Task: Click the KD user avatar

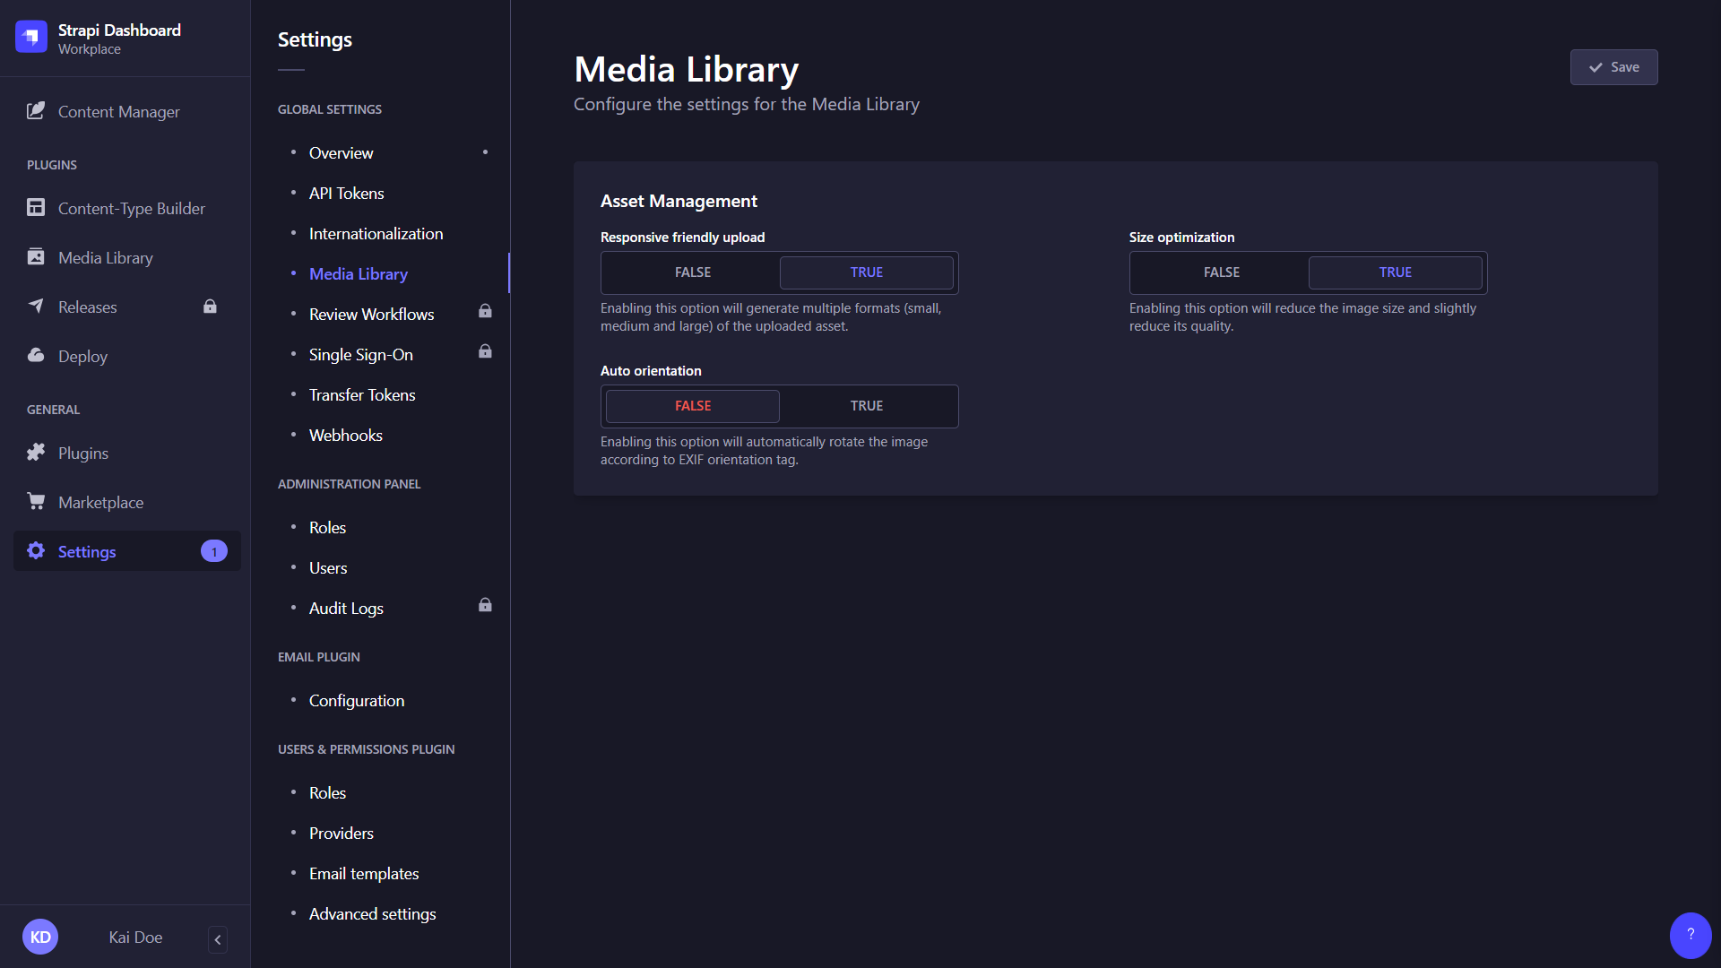Action: pyautogui.click(x=40, y=936)
